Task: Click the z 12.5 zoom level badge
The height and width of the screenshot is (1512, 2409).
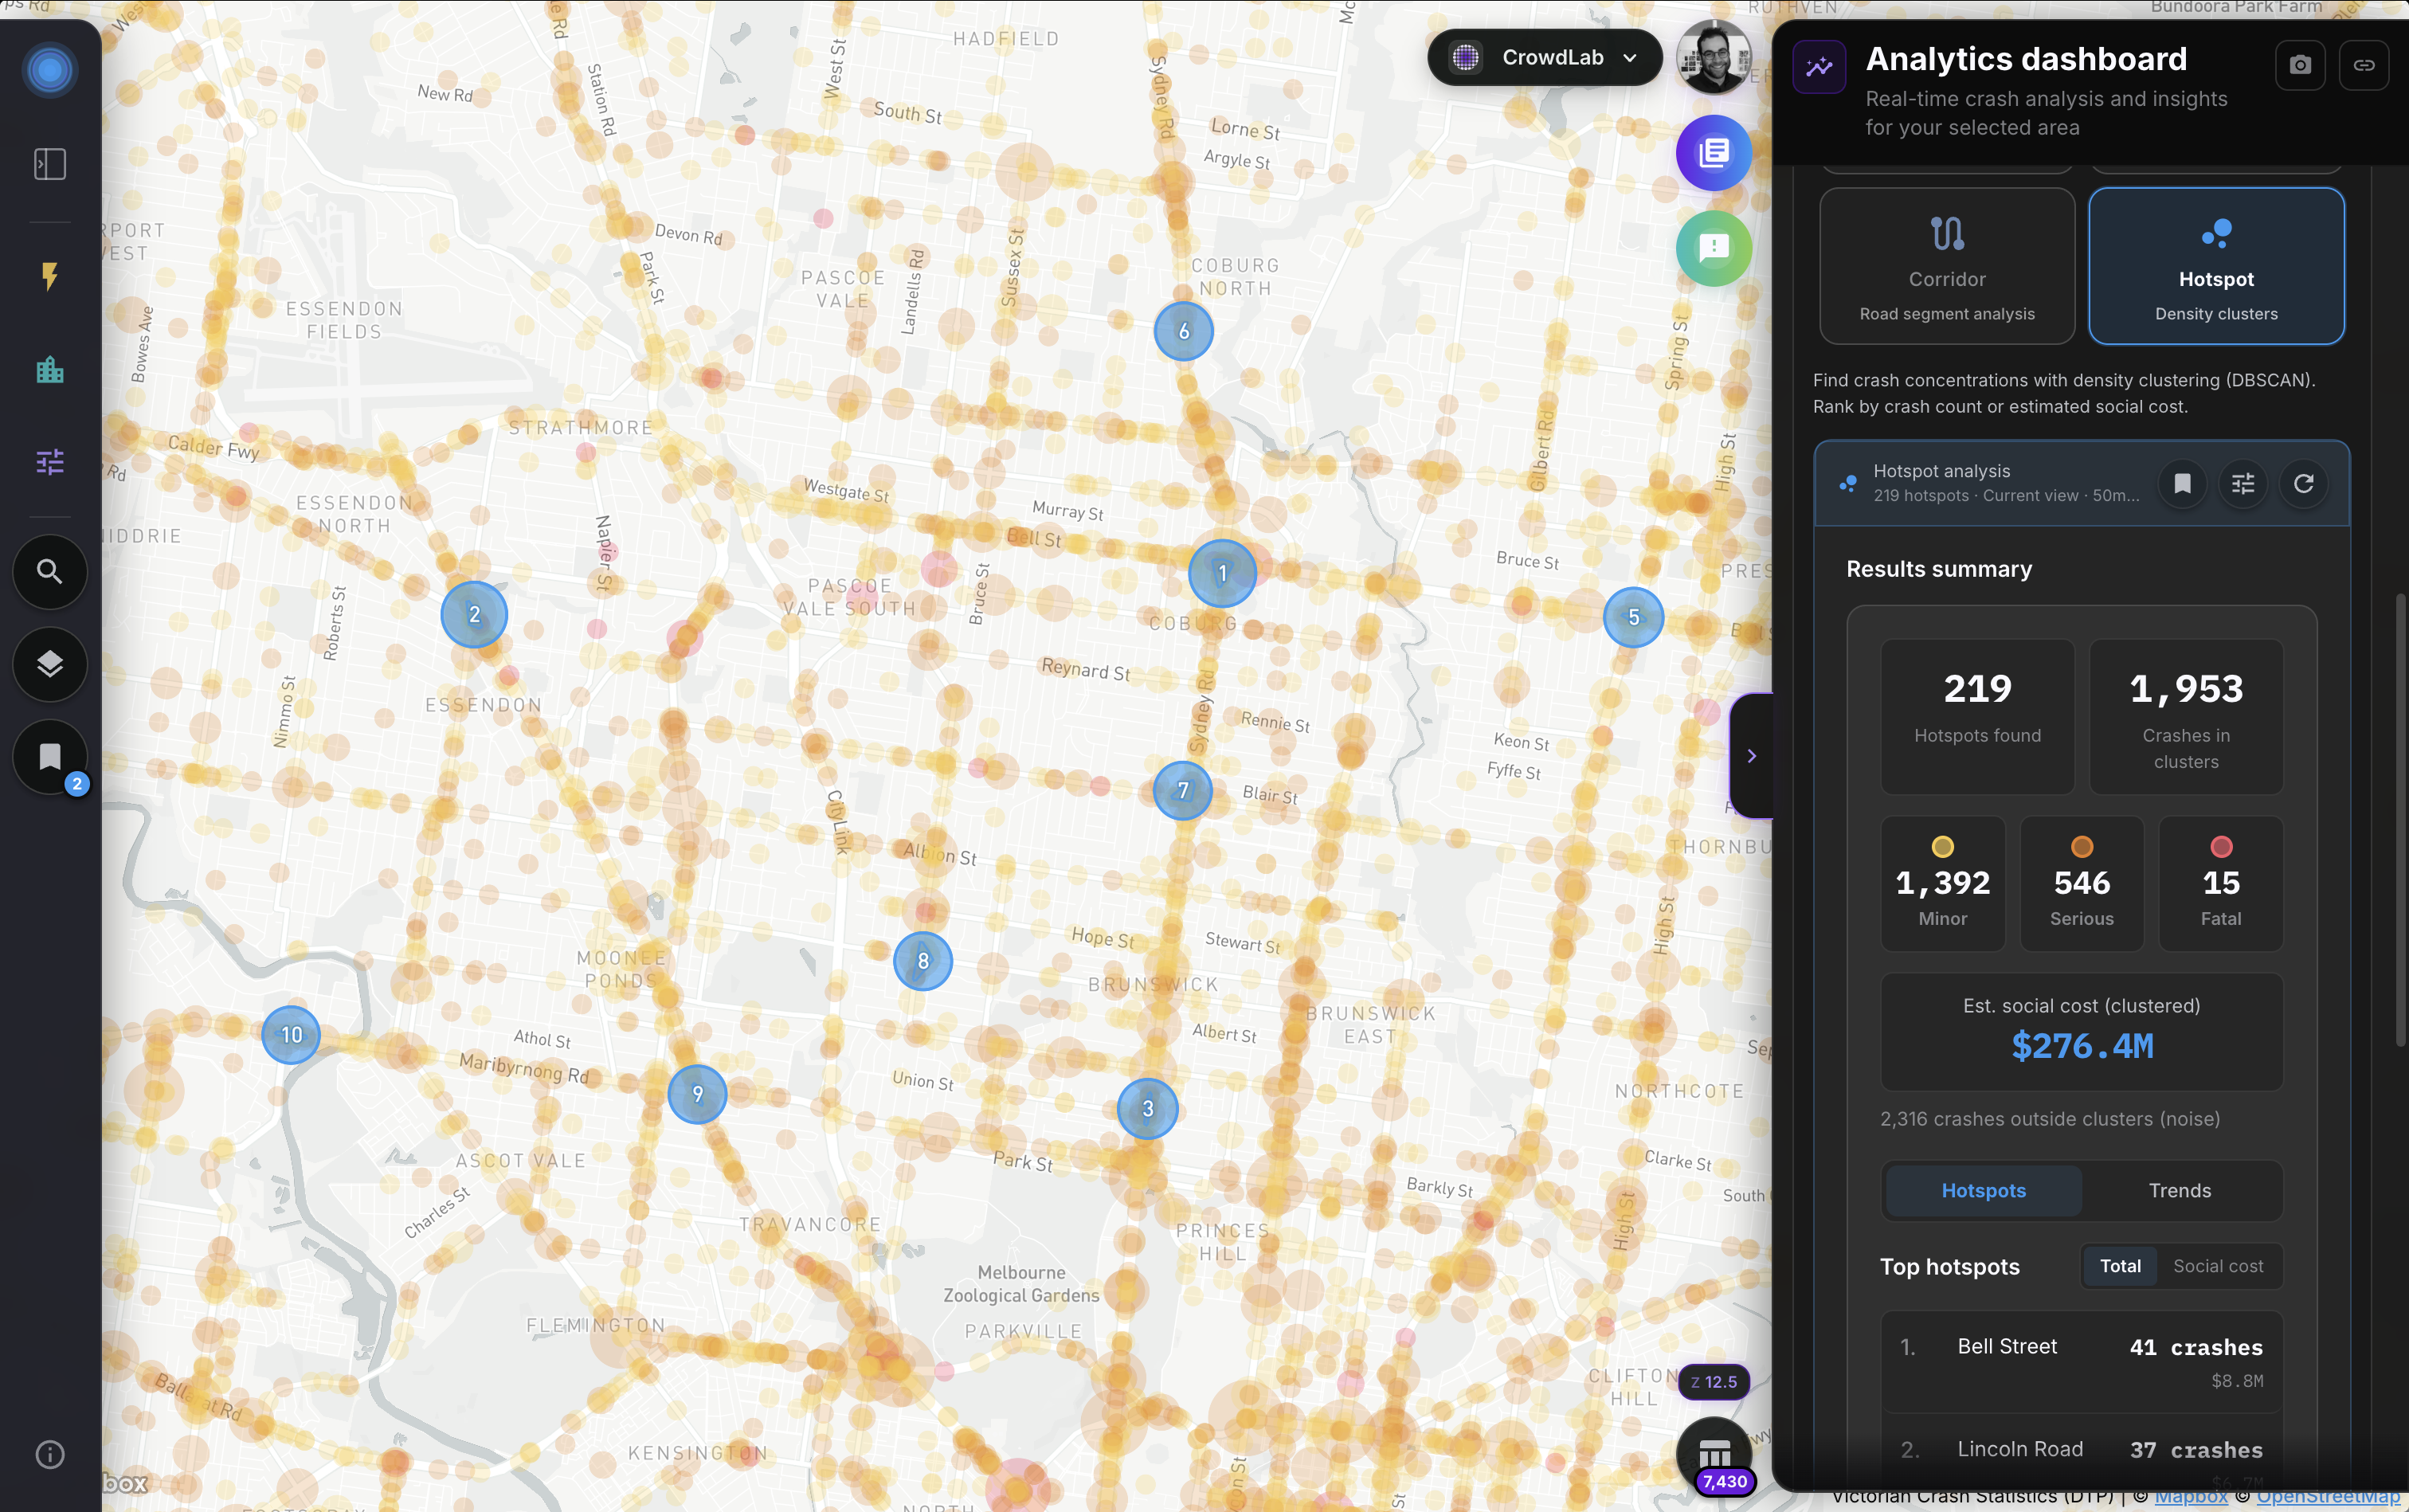Action: [x=1713, y=1382]
